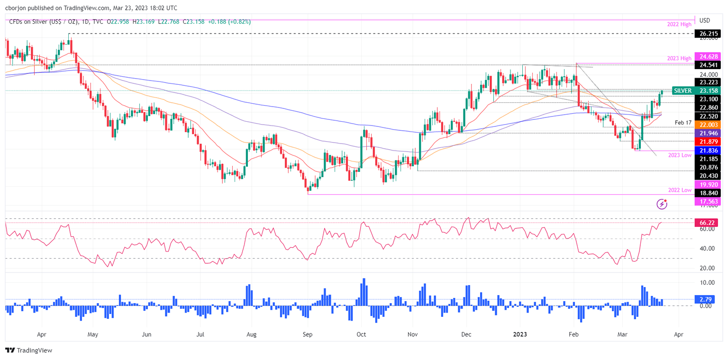The width and height of the screenshot is (728, 359).
Task: Toggle the blue 2.79 volume value badge
Action: pos(706,299)
